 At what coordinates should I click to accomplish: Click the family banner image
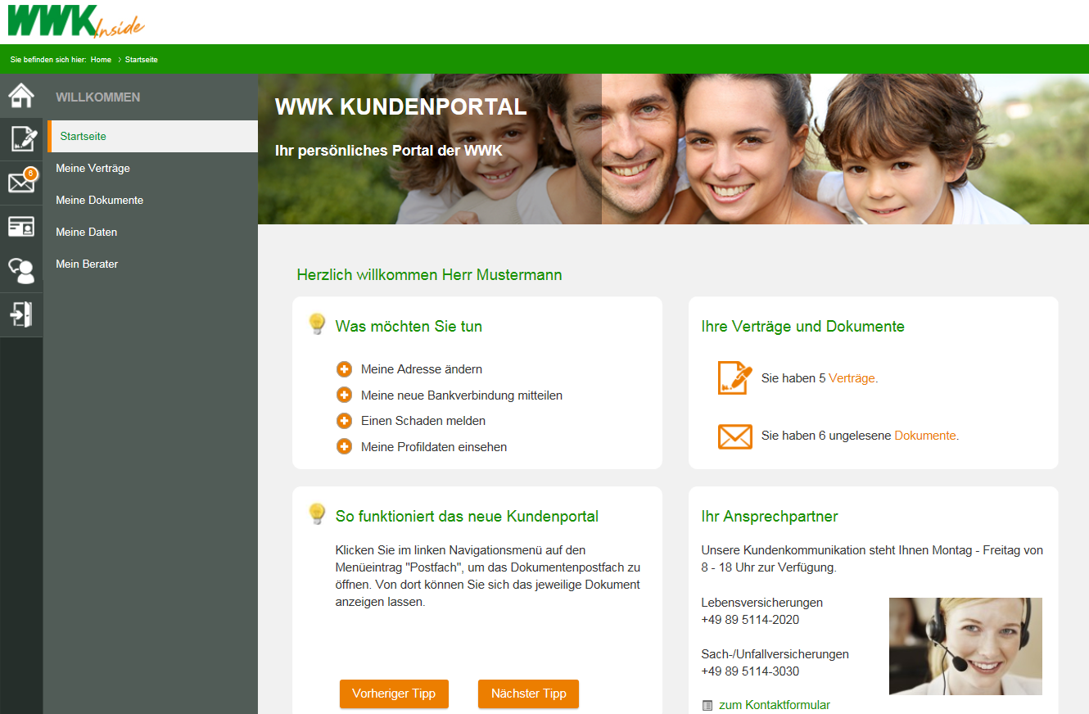[x=673, y=149]
